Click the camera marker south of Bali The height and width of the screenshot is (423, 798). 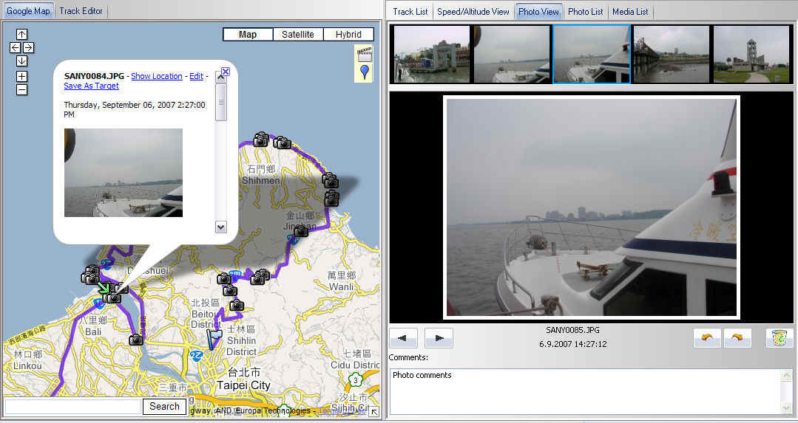tap(136, 340)
